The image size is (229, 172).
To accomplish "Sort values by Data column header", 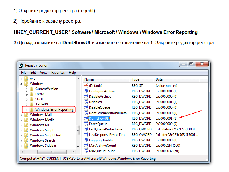I will tap(177, 79).
